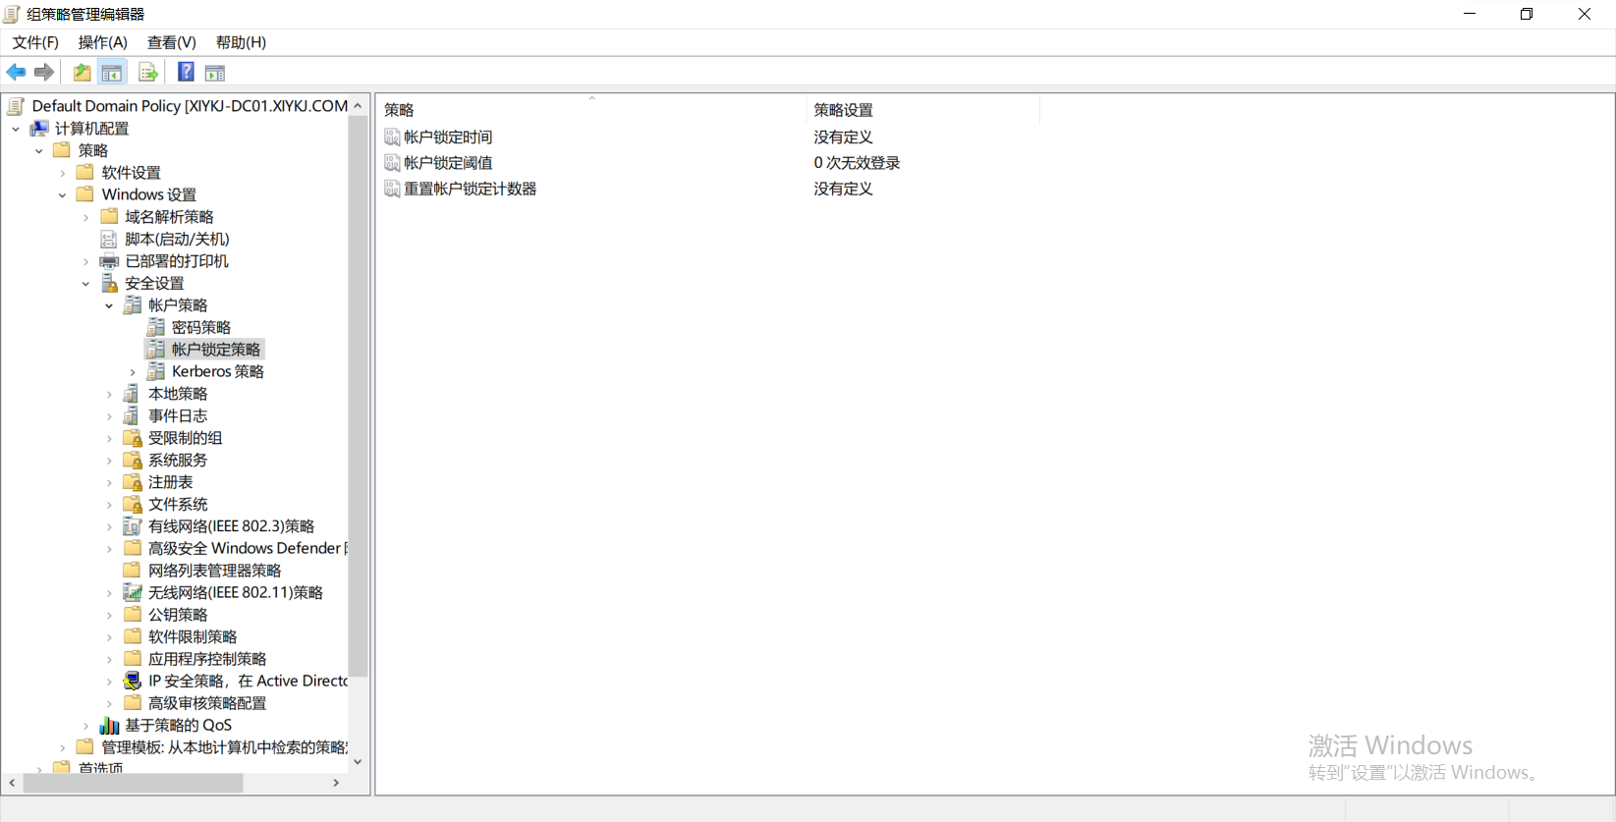Expand the 本地策略 node

tap(109, 394)
